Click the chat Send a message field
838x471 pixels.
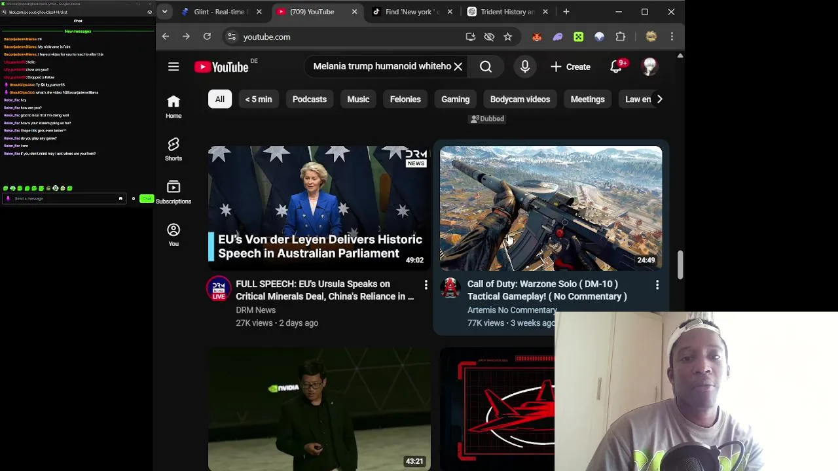64,198
